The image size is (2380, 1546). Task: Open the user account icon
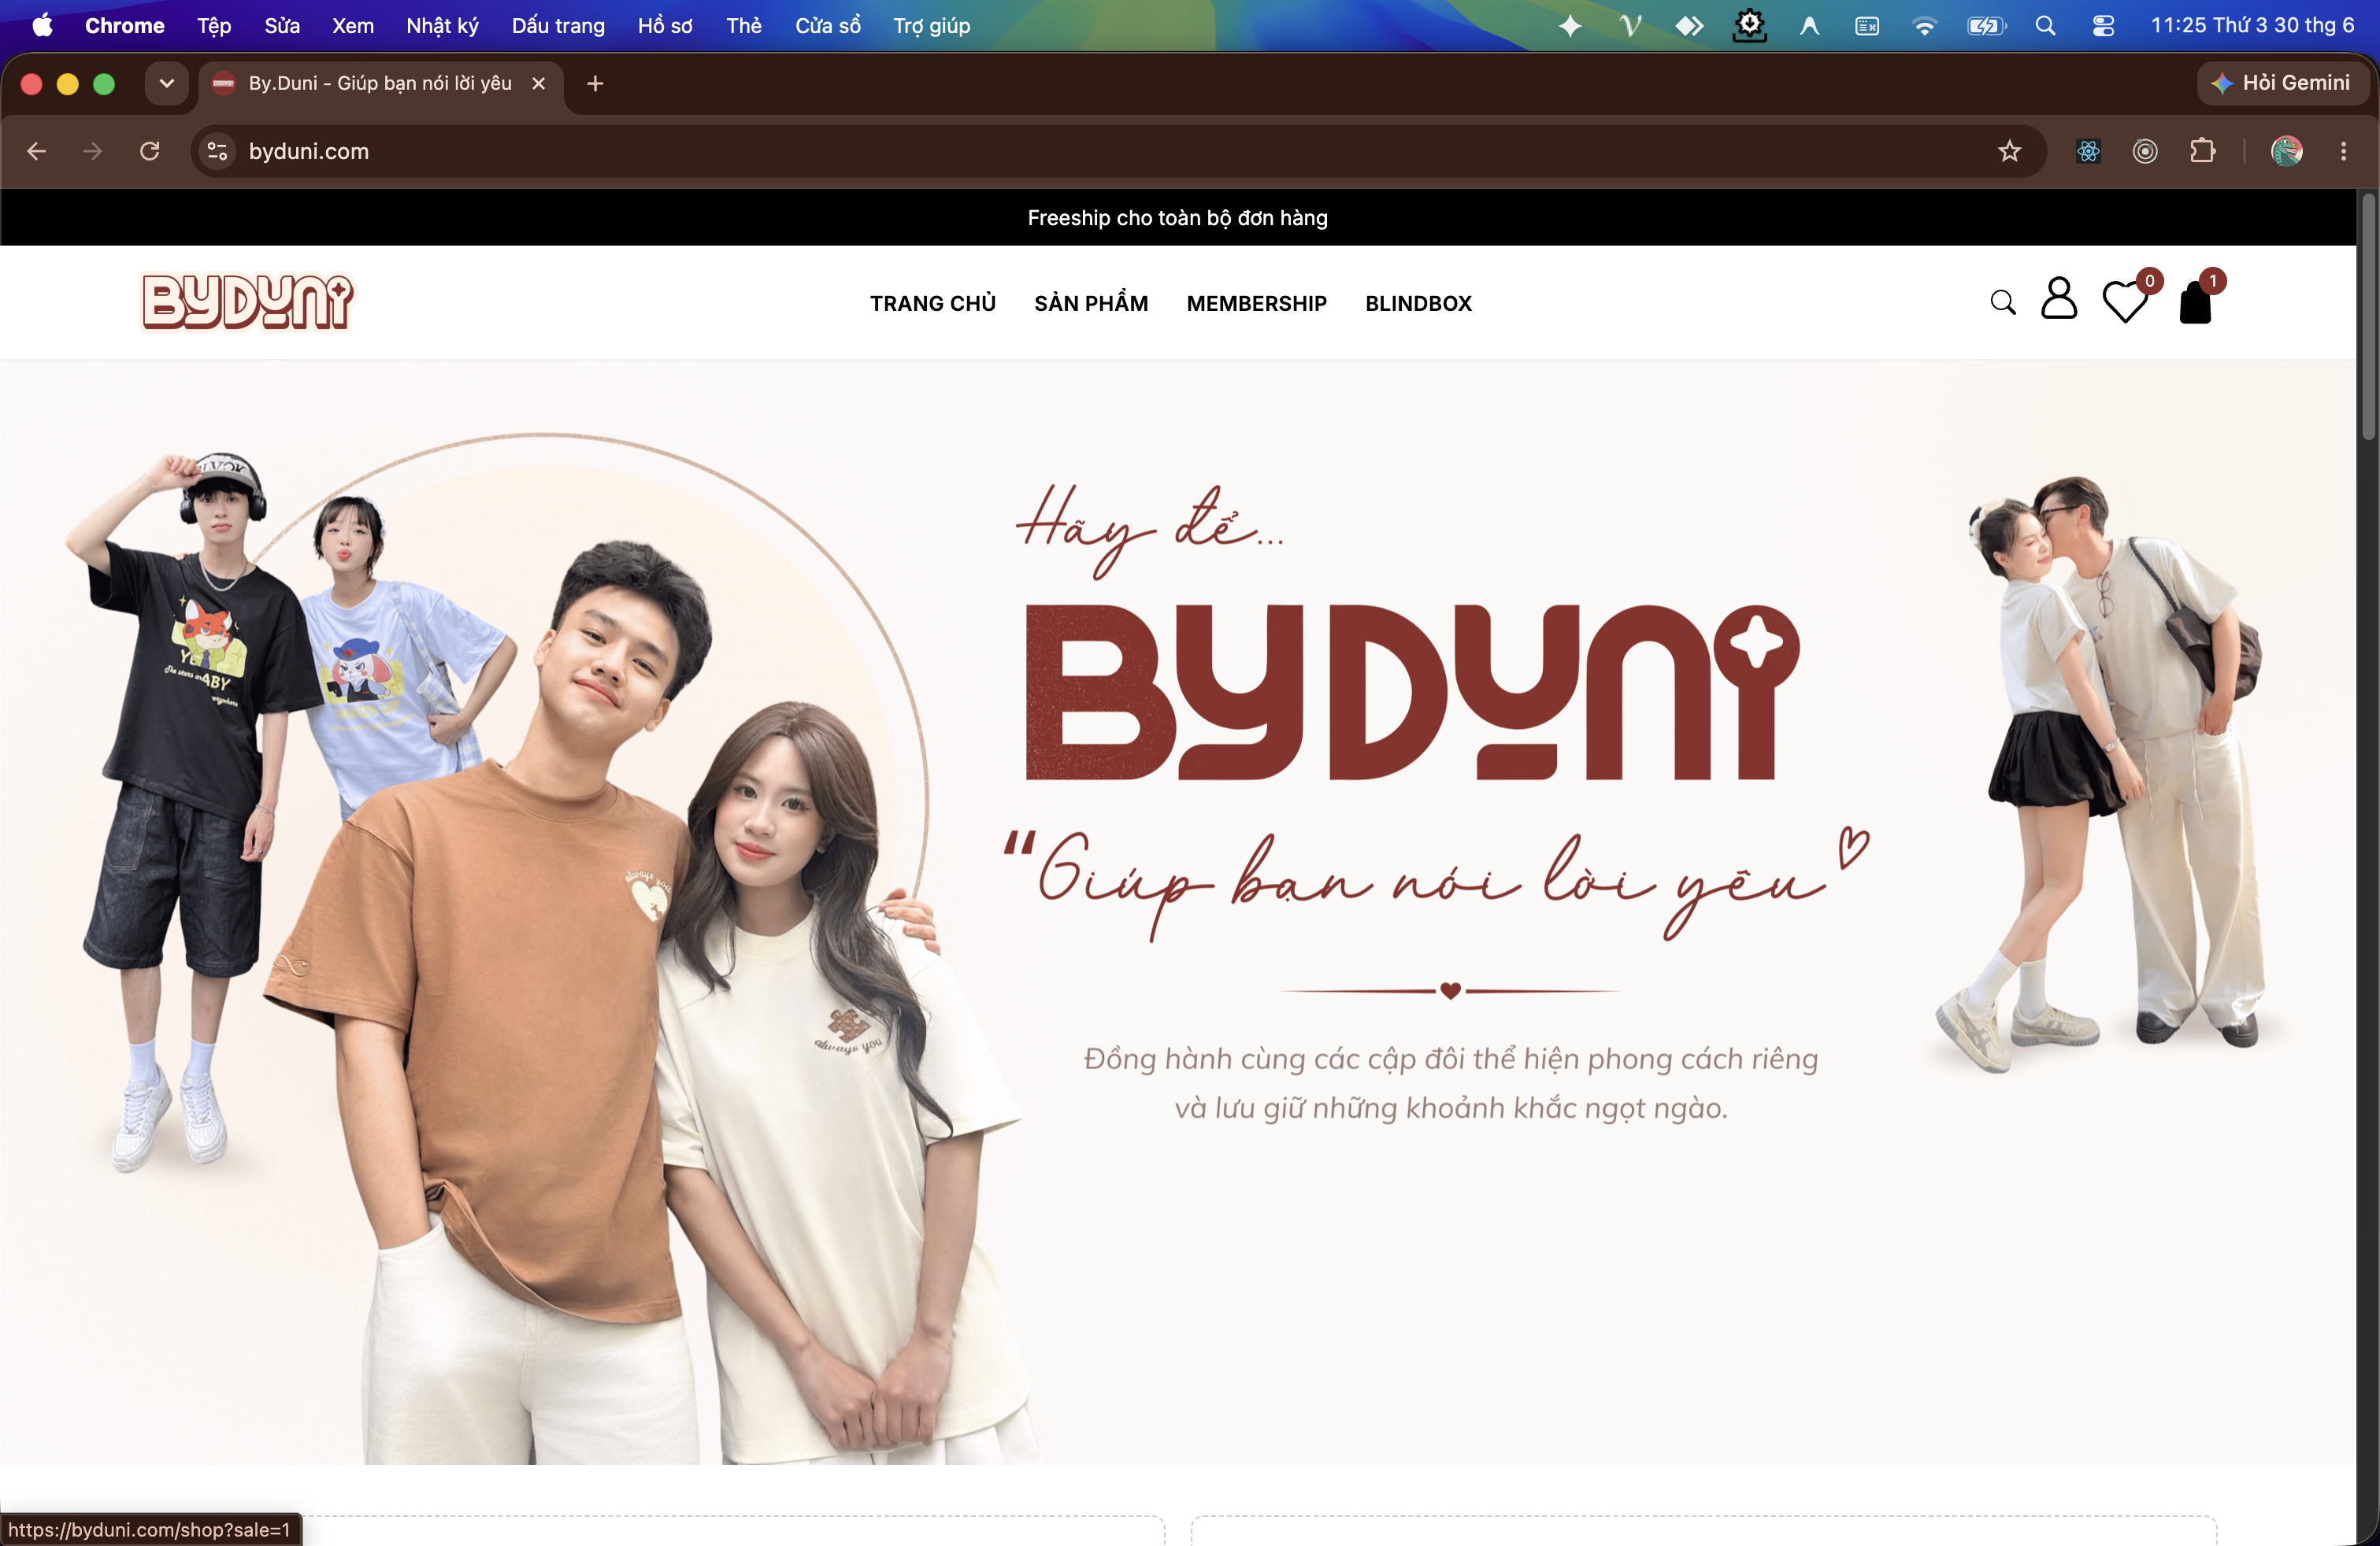2059,298
